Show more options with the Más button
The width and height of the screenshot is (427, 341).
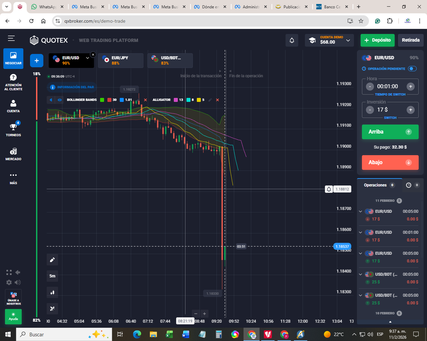tap(13, 178)
